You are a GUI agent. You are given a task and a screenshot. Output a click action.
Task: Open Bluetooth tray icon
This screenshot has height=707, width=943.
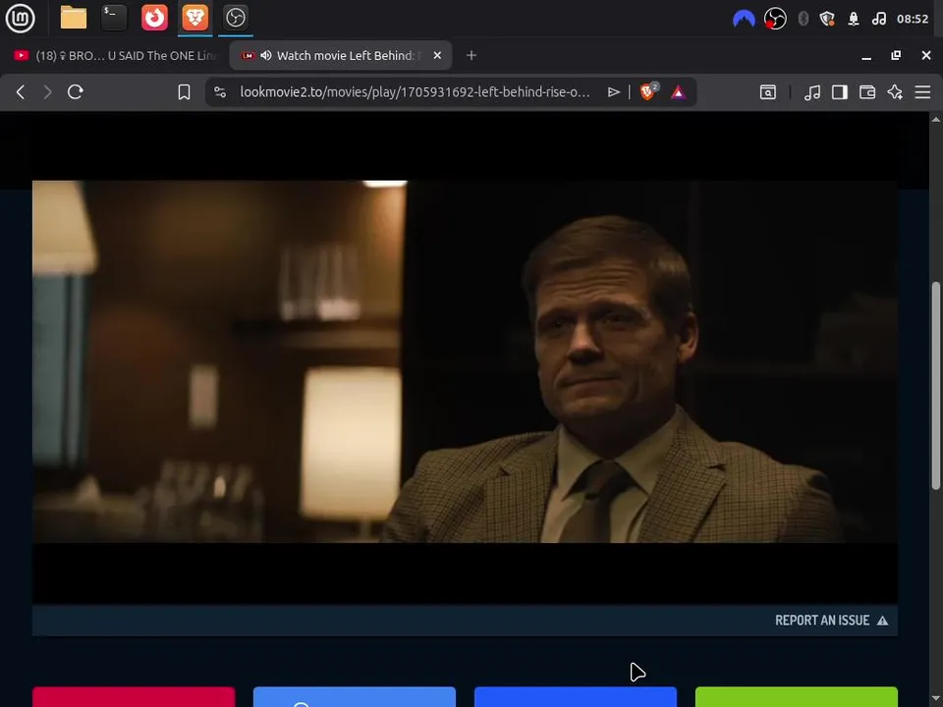click(x=803, y=19)
